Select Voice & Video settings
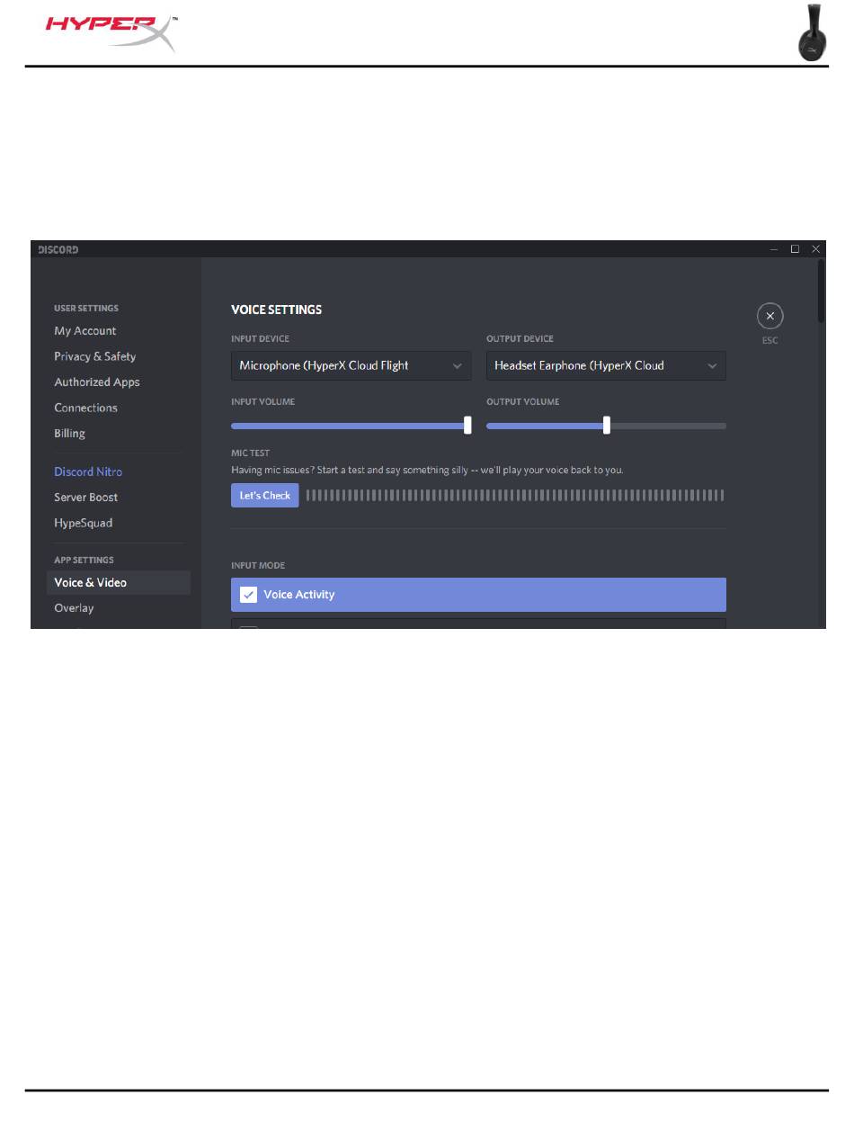Image resolution: width=854 pixels, height=1140 pixels. [x=119, y=583]
